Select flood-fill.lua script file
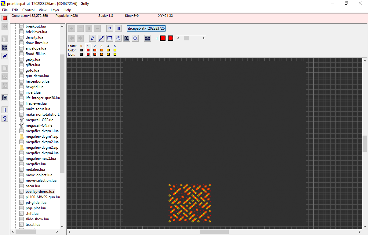This screenshot has height=235, width=368. pyautogui.click(x=35, y=54)
